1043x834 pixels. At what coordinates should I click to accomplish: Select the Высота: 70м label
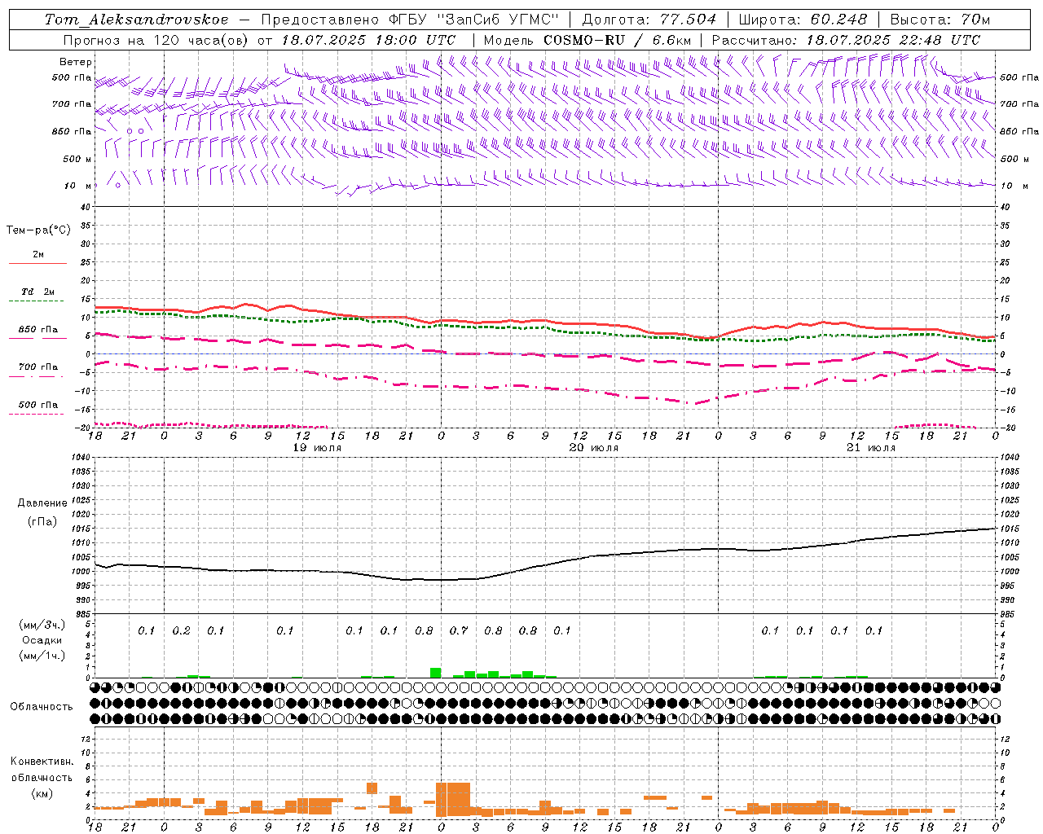click(x=940, y=20)
